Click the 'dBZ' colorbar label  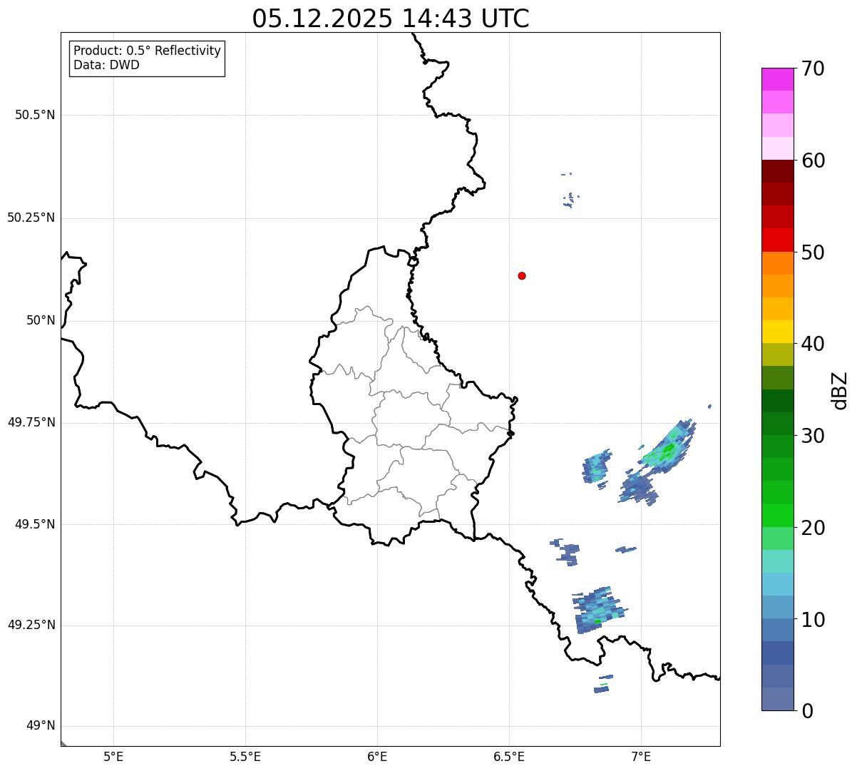pyautogui.click(x=841, y=390)
